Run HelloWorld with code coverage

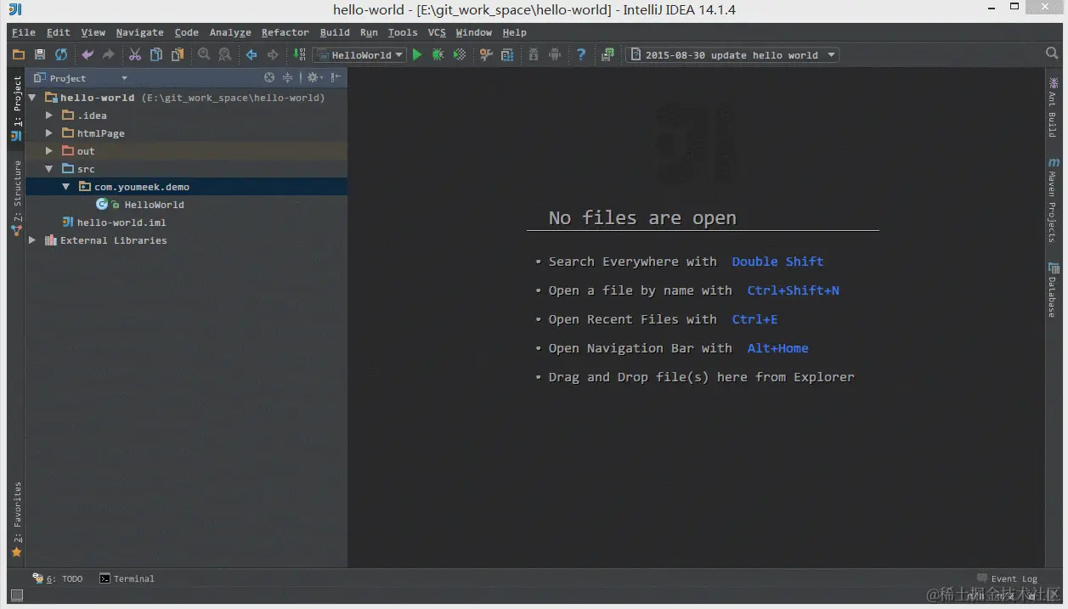click(460, 54)
